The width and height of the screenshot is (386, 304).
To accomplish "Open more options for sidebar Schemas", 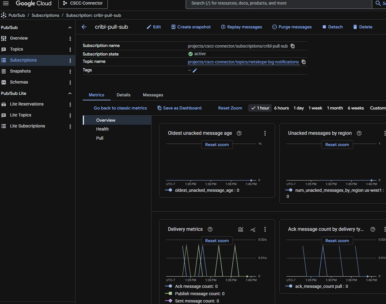I will pyautogui.click(x=70, y=83).
